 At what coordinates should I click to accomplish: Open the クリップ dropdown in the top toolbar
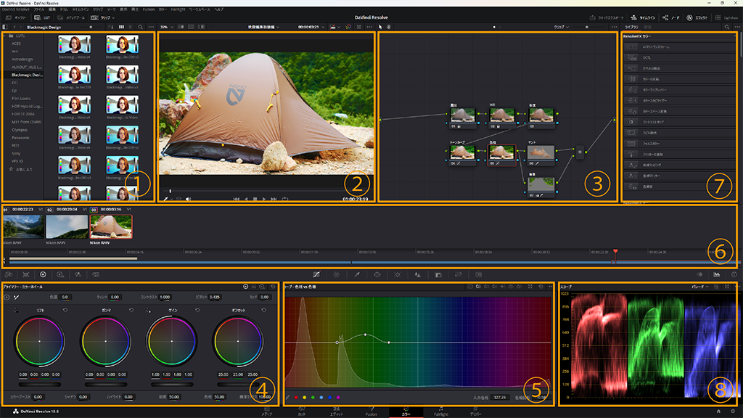102,17
